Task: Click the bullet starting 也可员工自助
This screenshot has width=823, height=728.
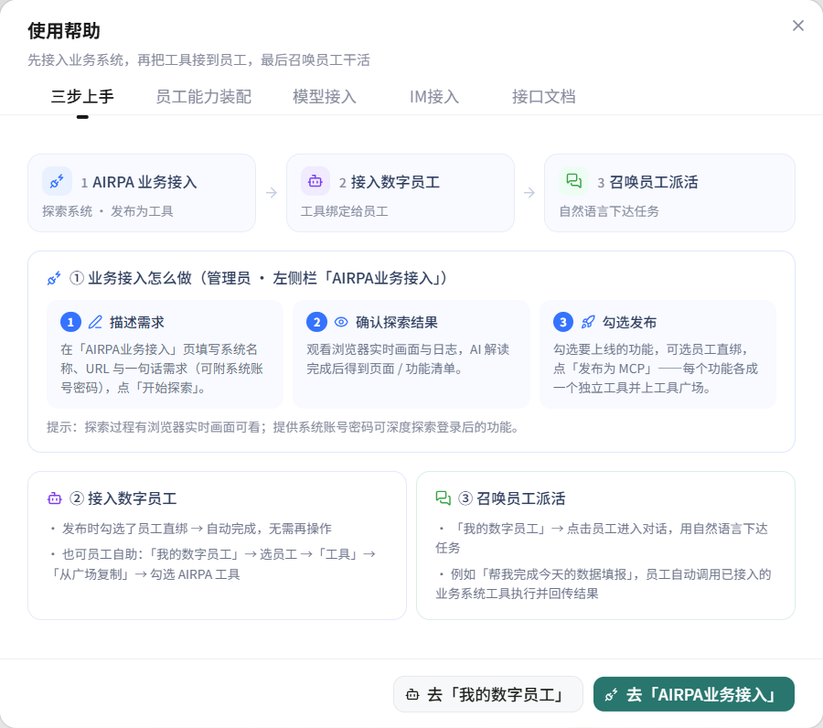Action: click(x=212, y=564)
